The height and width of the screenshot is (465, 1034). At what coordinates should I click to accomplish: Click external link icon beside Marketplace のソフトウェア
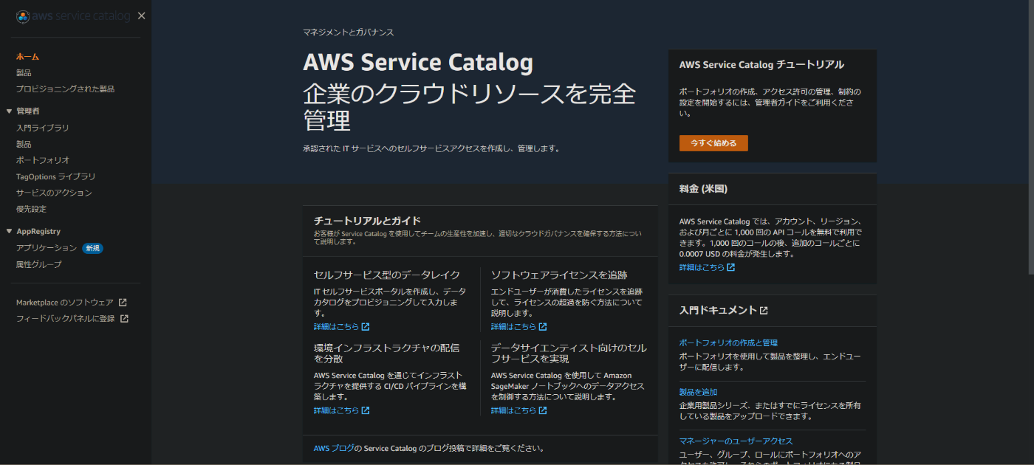pyautogui.click(x=123, y=303)
